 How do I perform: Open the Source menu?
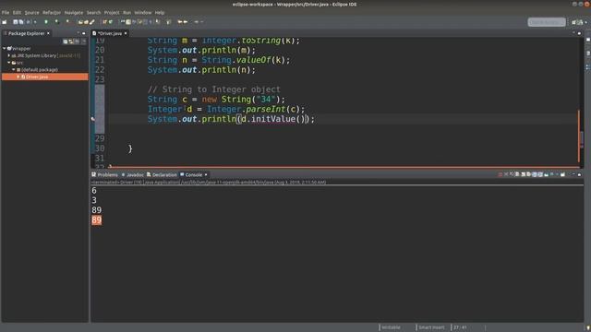31,12
